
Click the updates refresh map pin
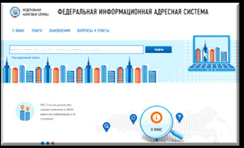point(133,118)
